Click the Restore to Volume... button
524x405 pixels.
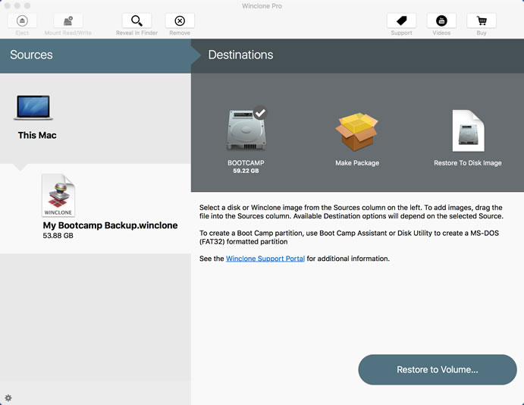438,369
